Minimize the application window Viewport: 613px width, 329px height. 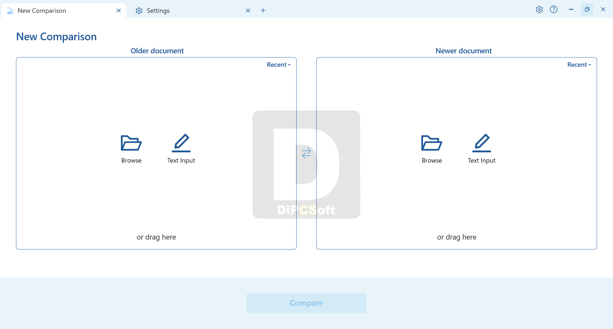coord(571,9)
